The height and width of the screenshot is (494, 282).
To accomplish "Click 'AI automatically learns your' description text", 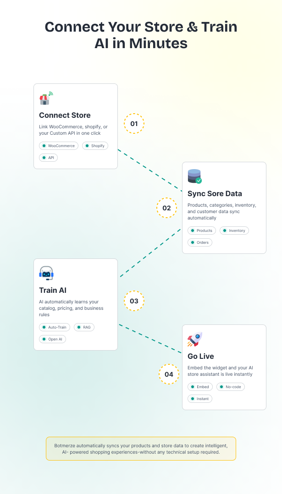I will point(69,302).
